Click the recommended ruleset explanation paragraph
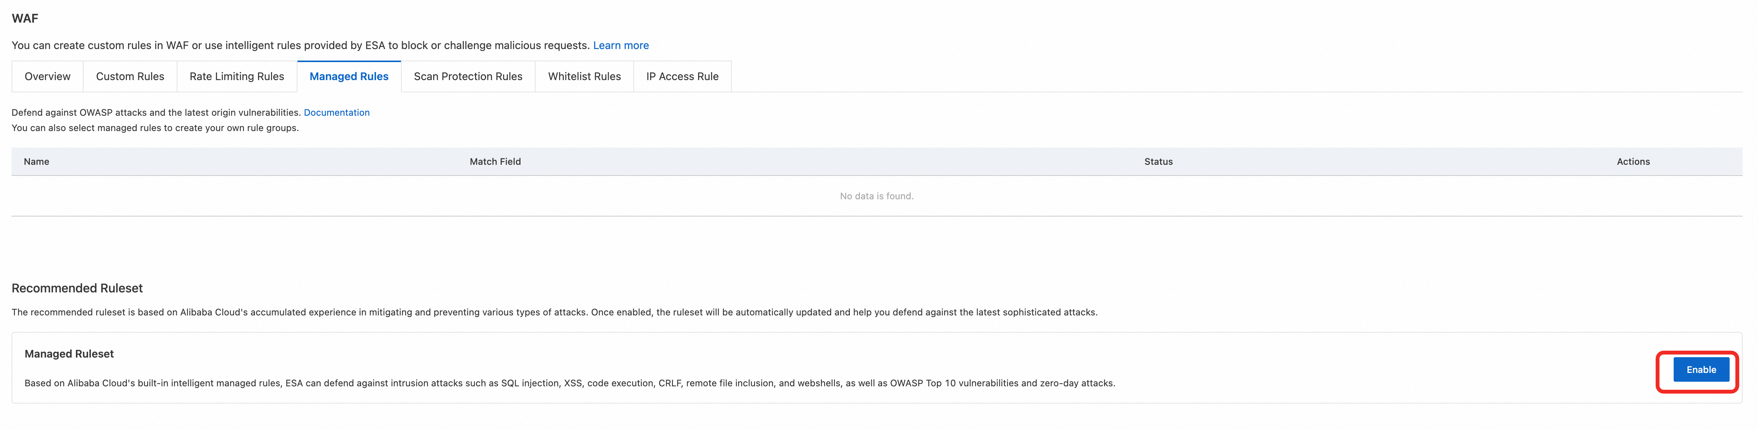 coord(554,312)
